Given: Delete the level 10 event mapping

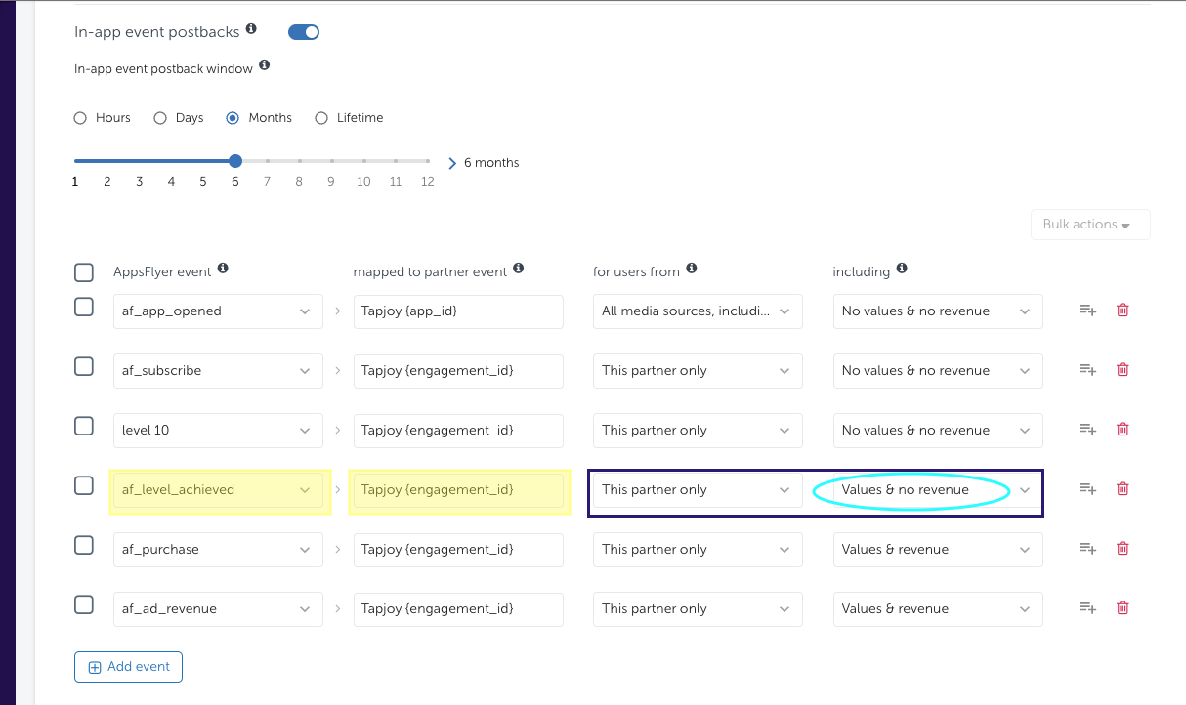Looking at the screenshot, I should point(1122,430).
